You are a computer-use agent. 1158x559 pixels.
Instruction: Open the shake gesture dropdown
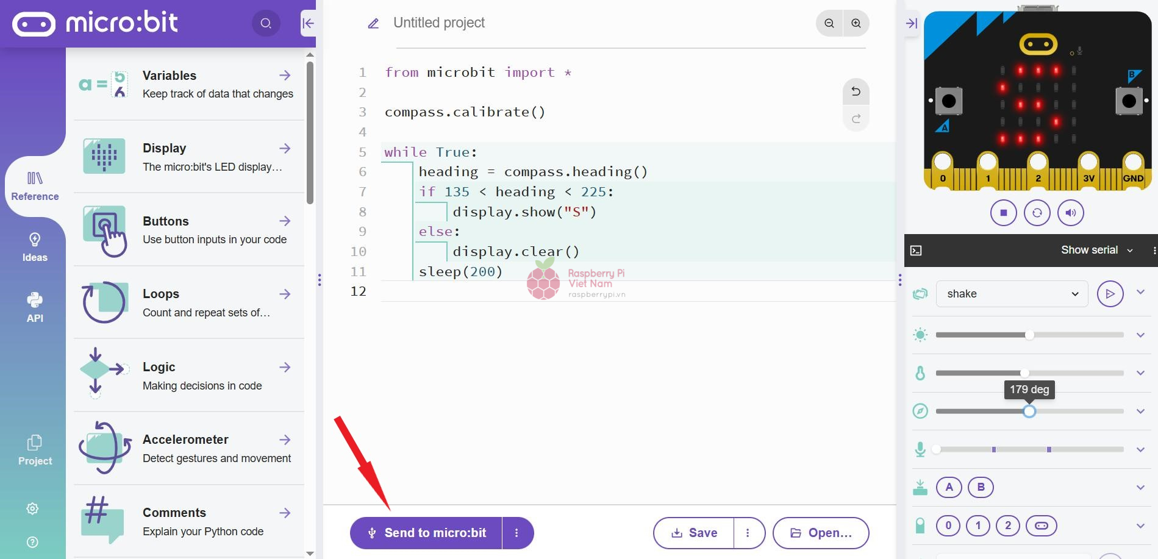pyautogui.click(x=1012, y=294)
